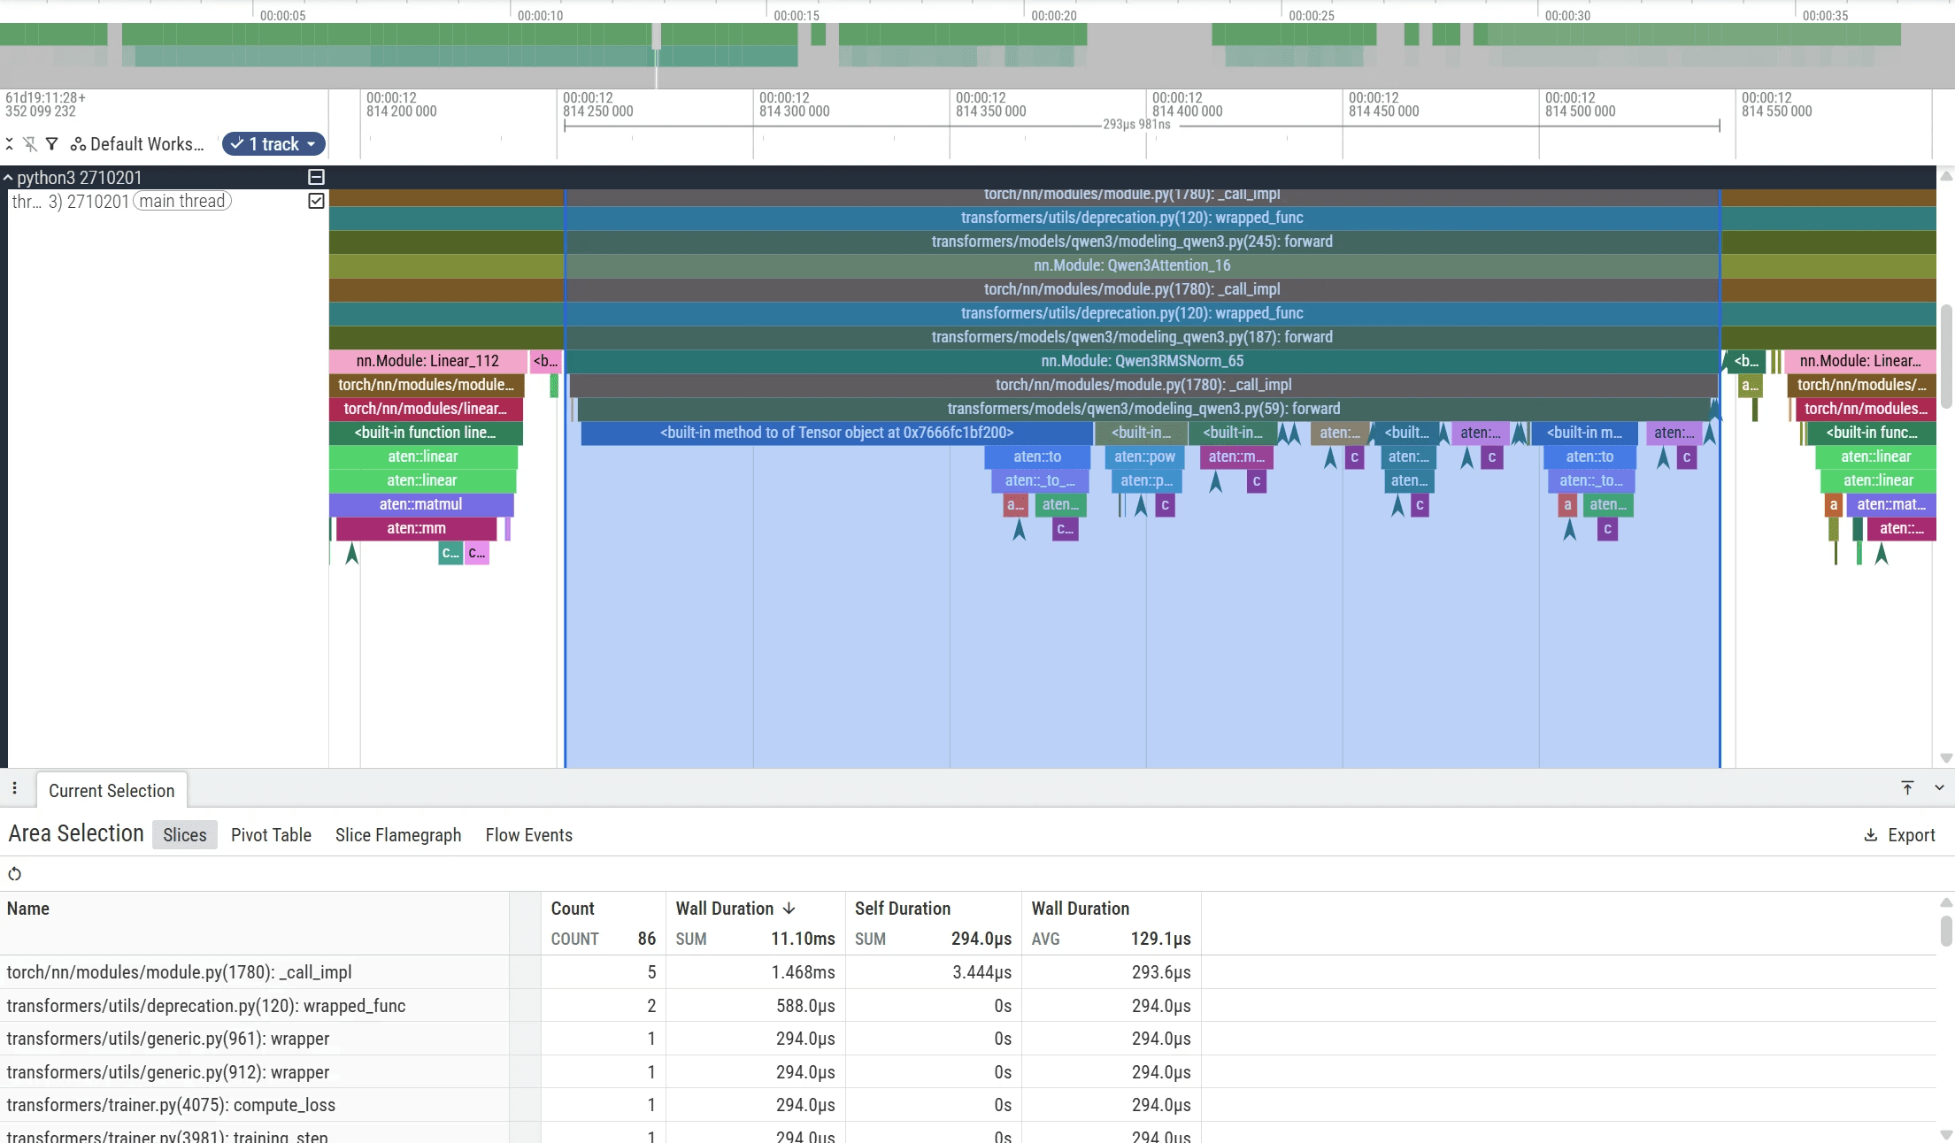
Task: Click the Export button
Action: click(1899, 835)
